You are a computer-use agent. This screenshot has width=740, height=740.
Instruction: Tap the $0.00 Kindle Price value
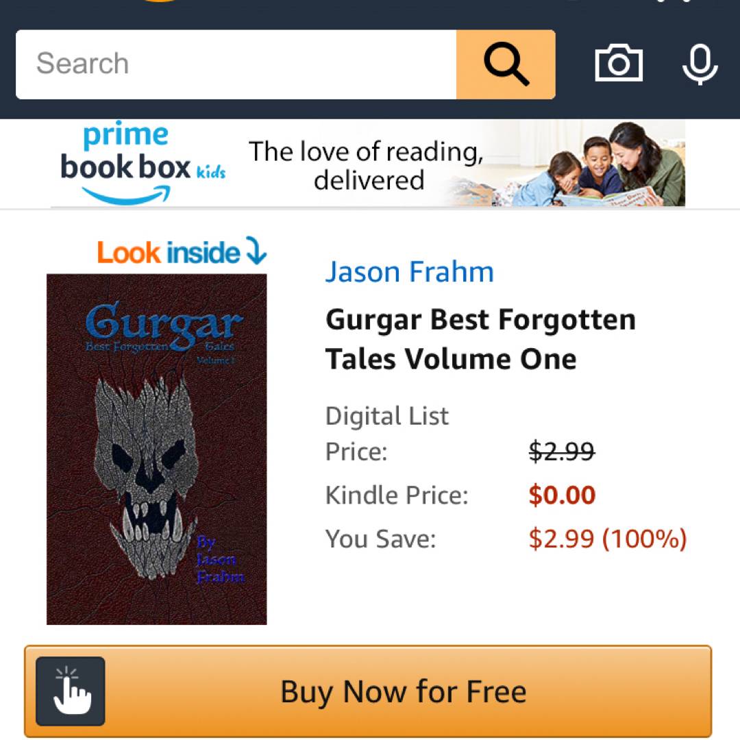(562, 495)
